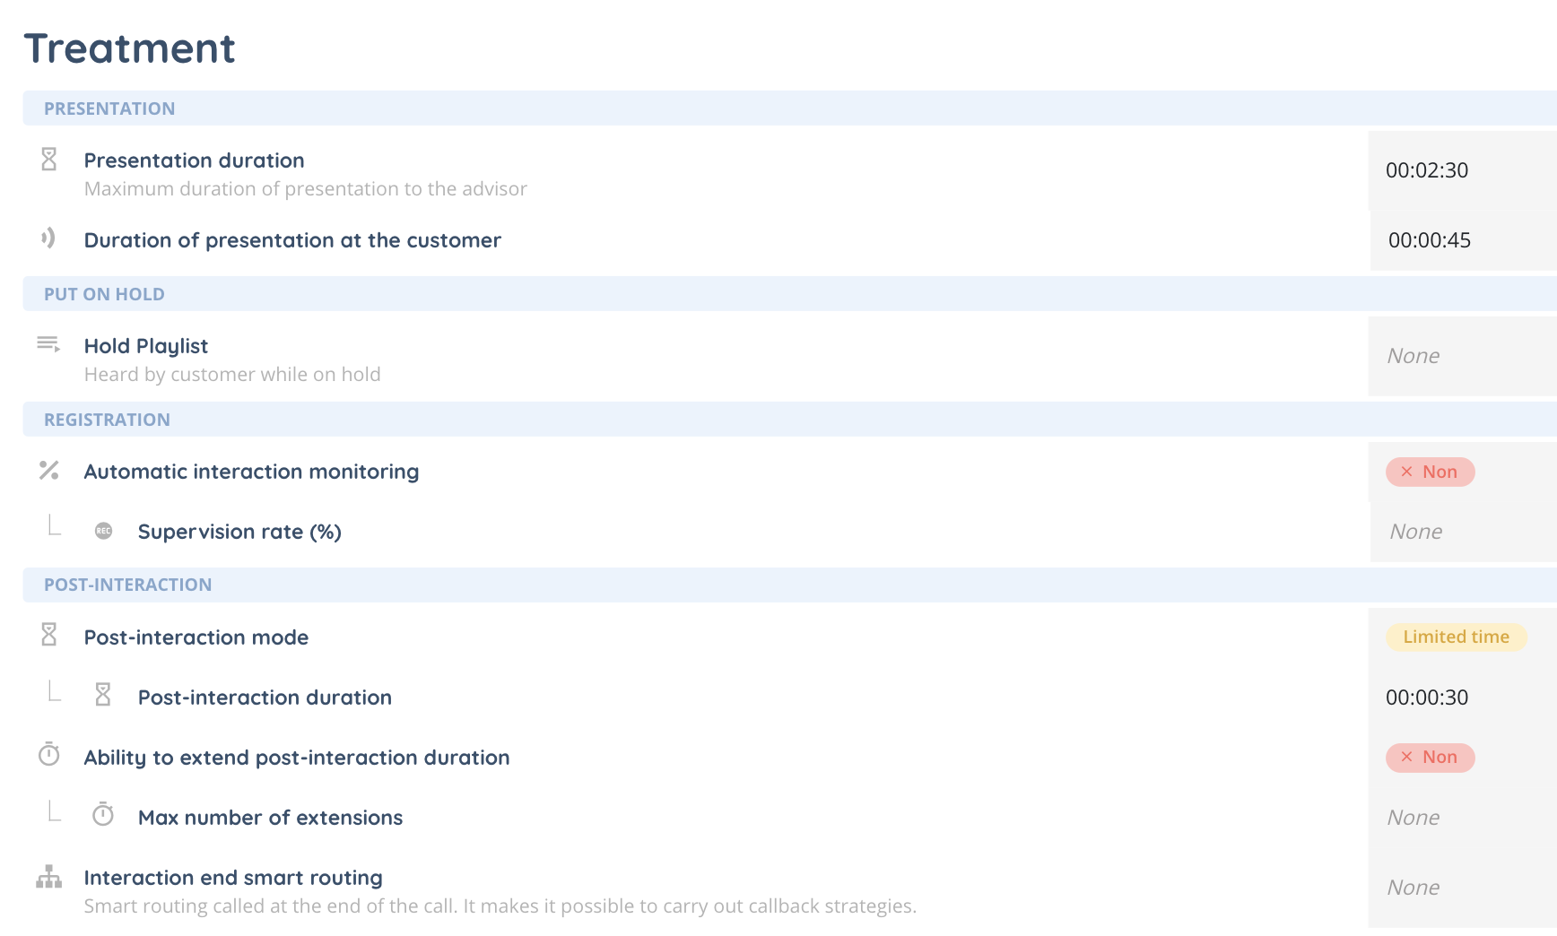This screenshot has height=936, width=1557.
Task: Click the hourglass icon for Post-interaction mode
Action: (49, 635)
